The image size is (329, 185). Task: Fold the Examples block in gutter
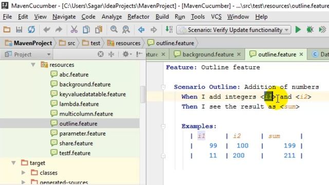163,126
